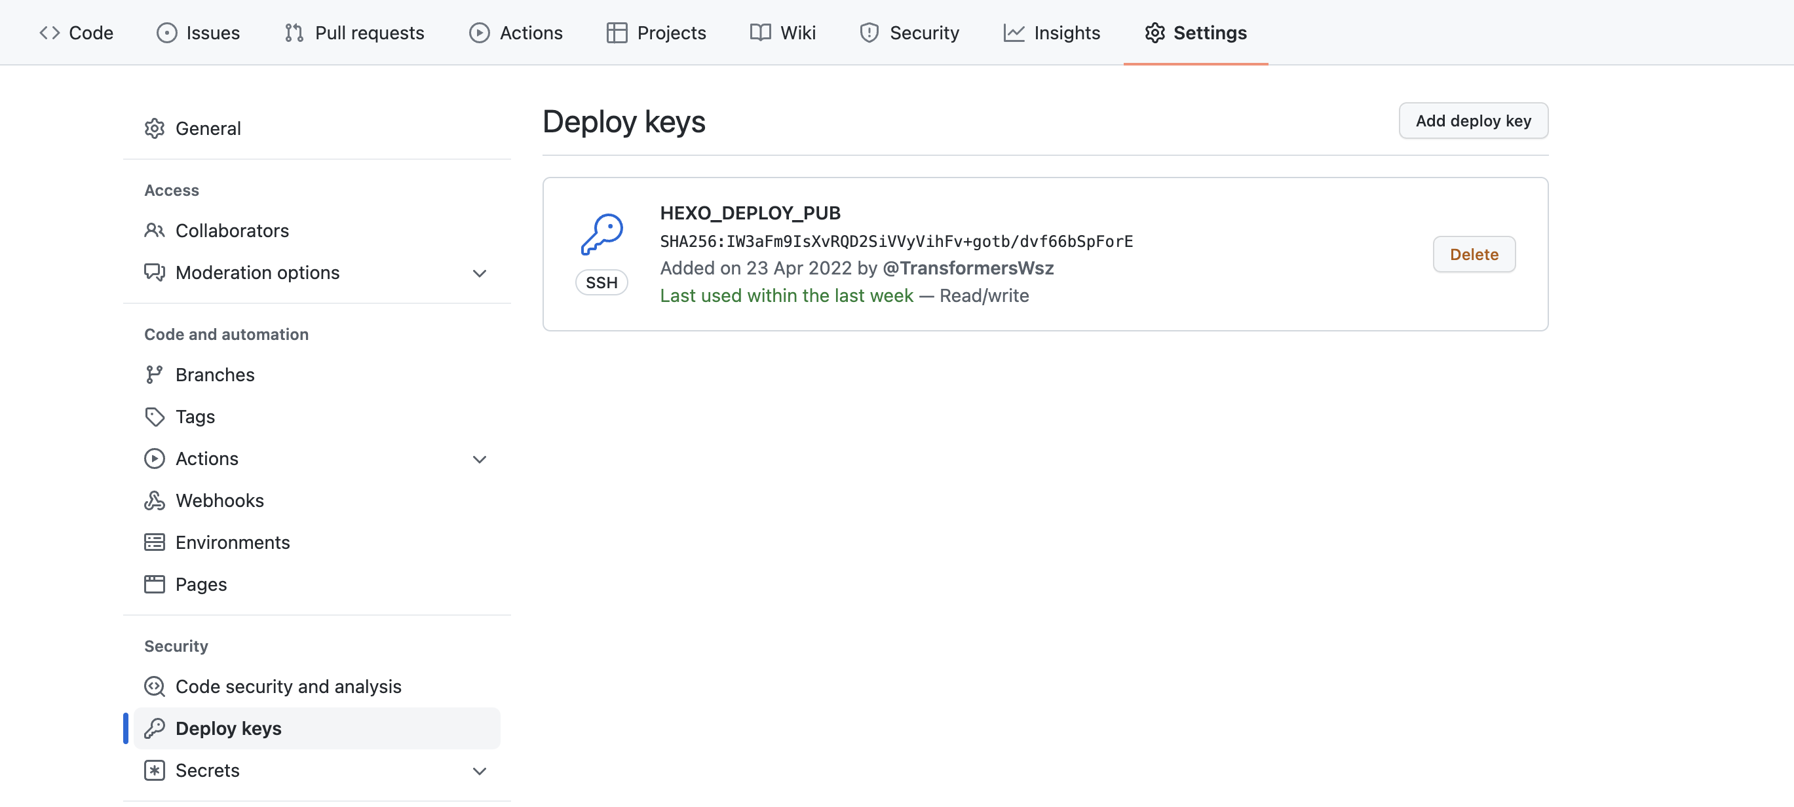
Task: Expand the Secrets chevron
Action: pos(479,771)
